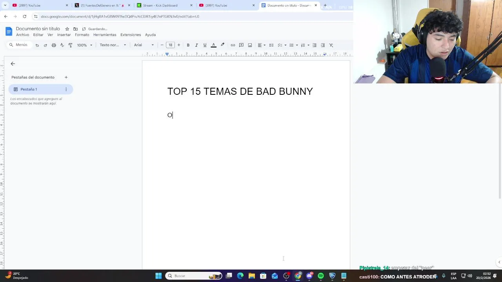Click the font size field showing 18
This screenshot has height=282, width=502.
click(x=170, y=45)
